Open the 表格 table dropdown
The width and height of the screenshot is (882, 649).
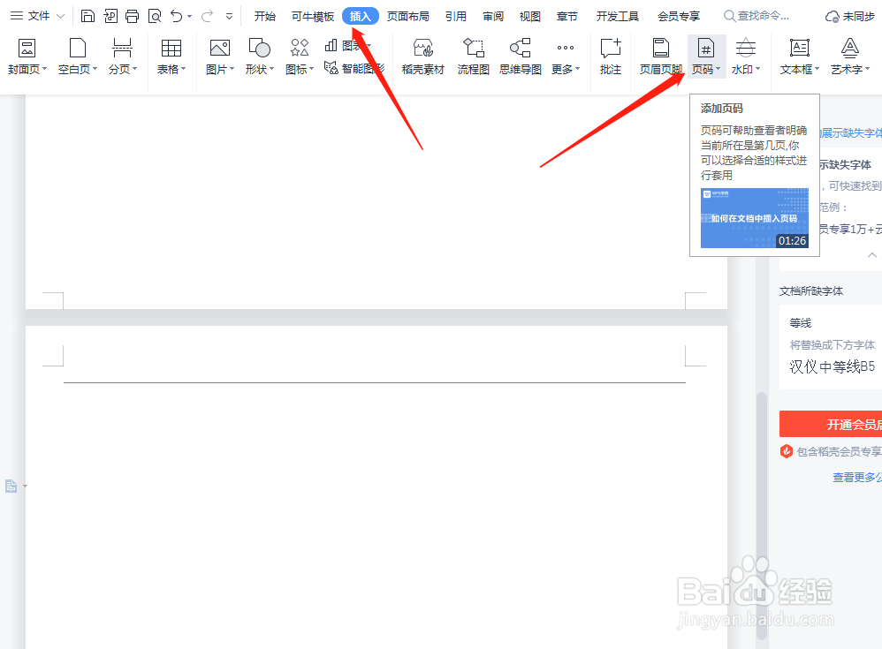click(171, 57)
